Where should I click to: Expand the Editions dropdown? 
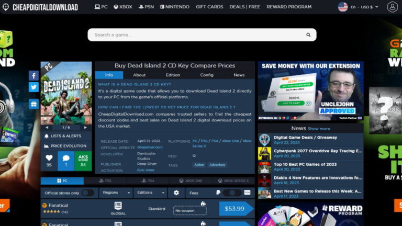150,193
